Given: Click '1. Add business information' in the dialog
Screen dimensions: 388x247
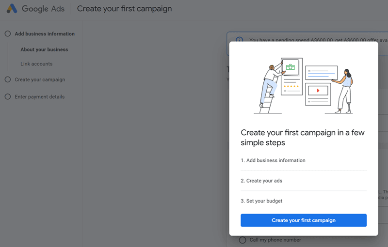Looking at the screenshot, I should click(x=273, y=160).
